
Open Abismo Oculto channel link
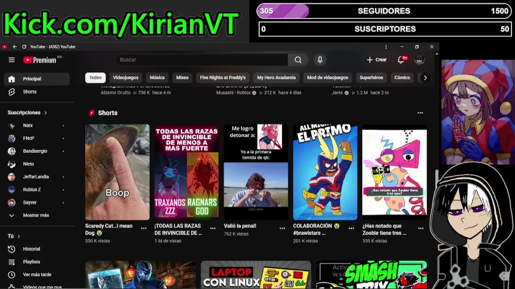point(115,93)
